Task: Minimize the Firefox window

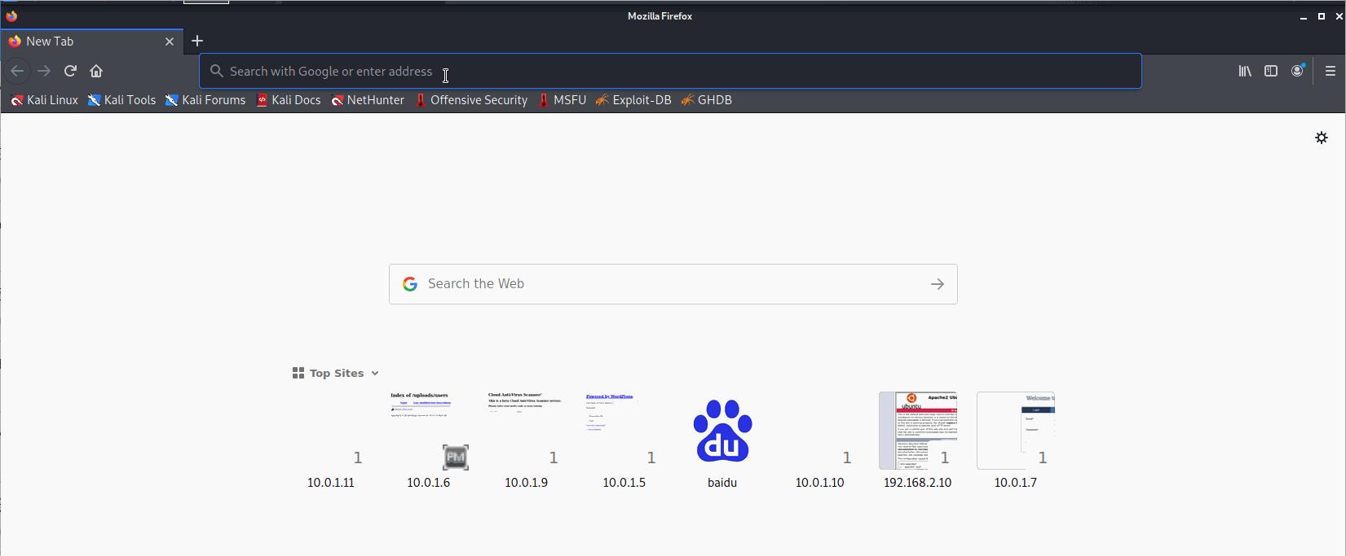Action: (x=1304, y=16)
